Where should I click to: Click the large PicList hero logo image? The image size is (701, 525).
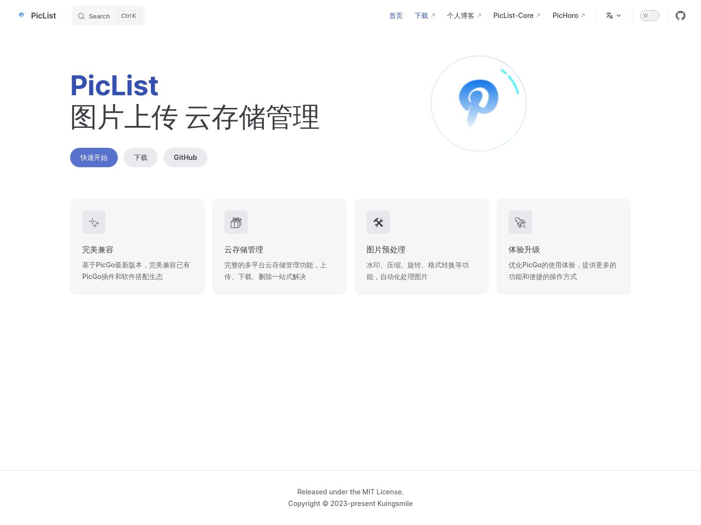(x=479, y=103)
